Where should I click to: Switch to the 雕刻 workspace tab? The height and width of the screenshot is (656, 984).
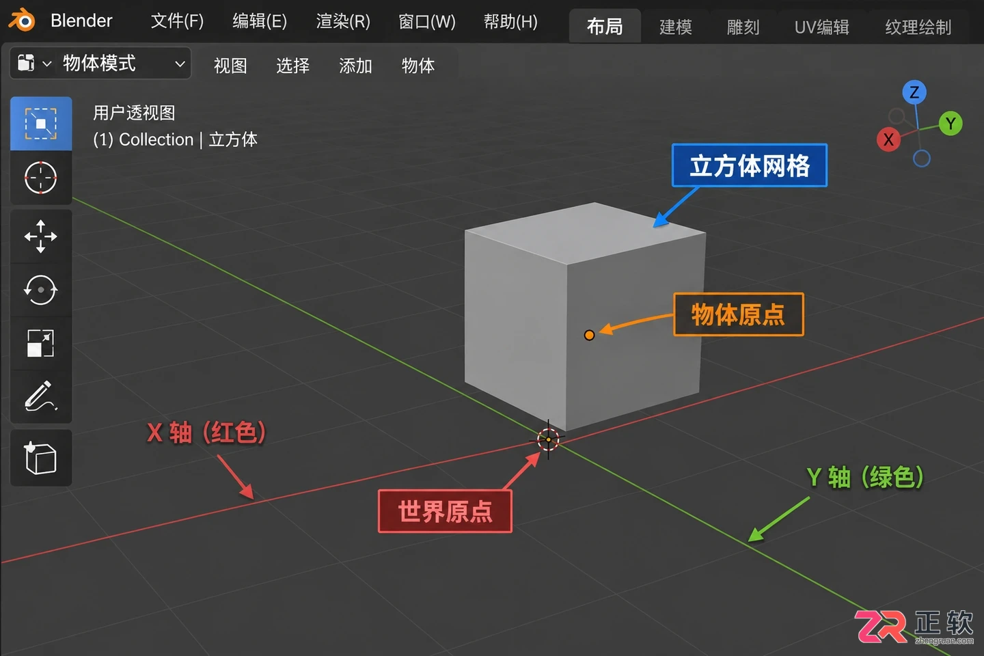(743, 27)
